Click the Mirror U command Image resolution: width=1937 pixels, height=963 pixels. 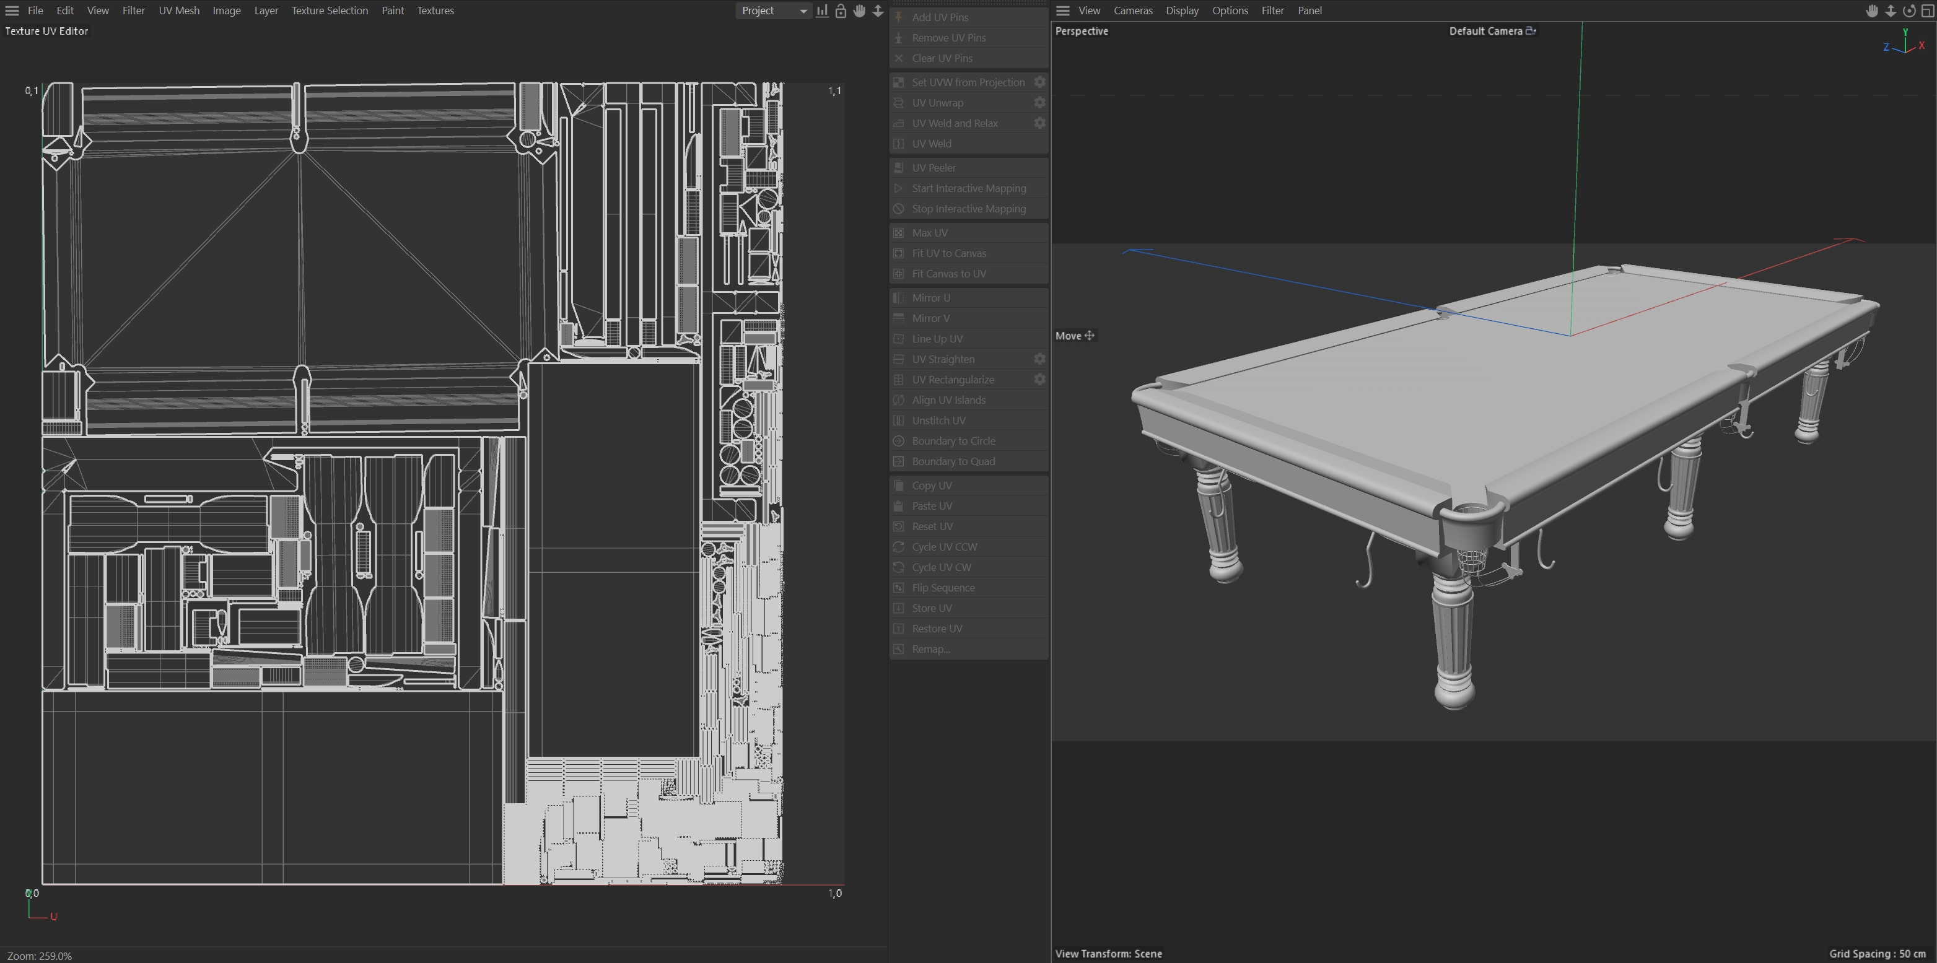[931, 298]
